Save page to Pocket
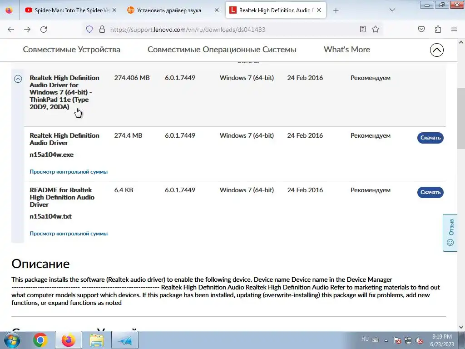 [x=421, y=29]
